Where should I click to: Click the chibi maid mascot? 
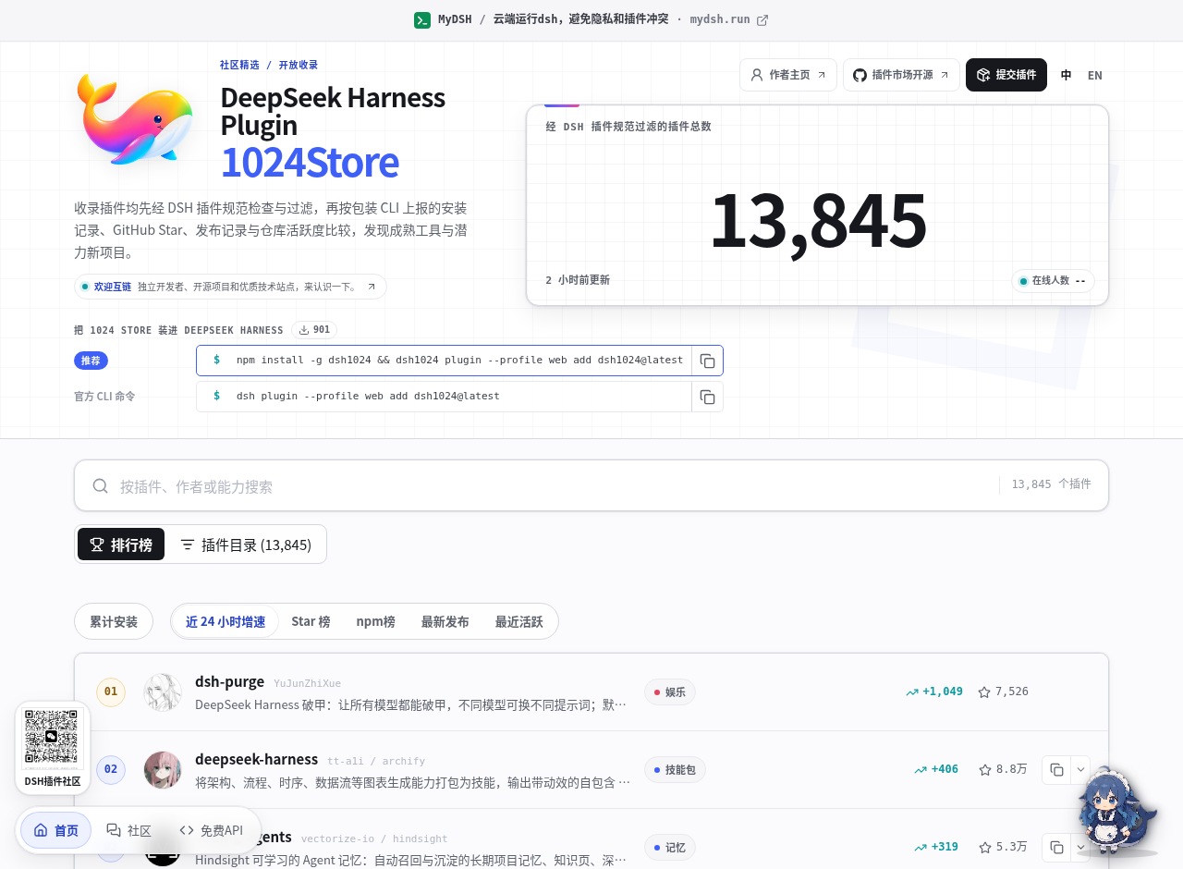[1116, 812]
